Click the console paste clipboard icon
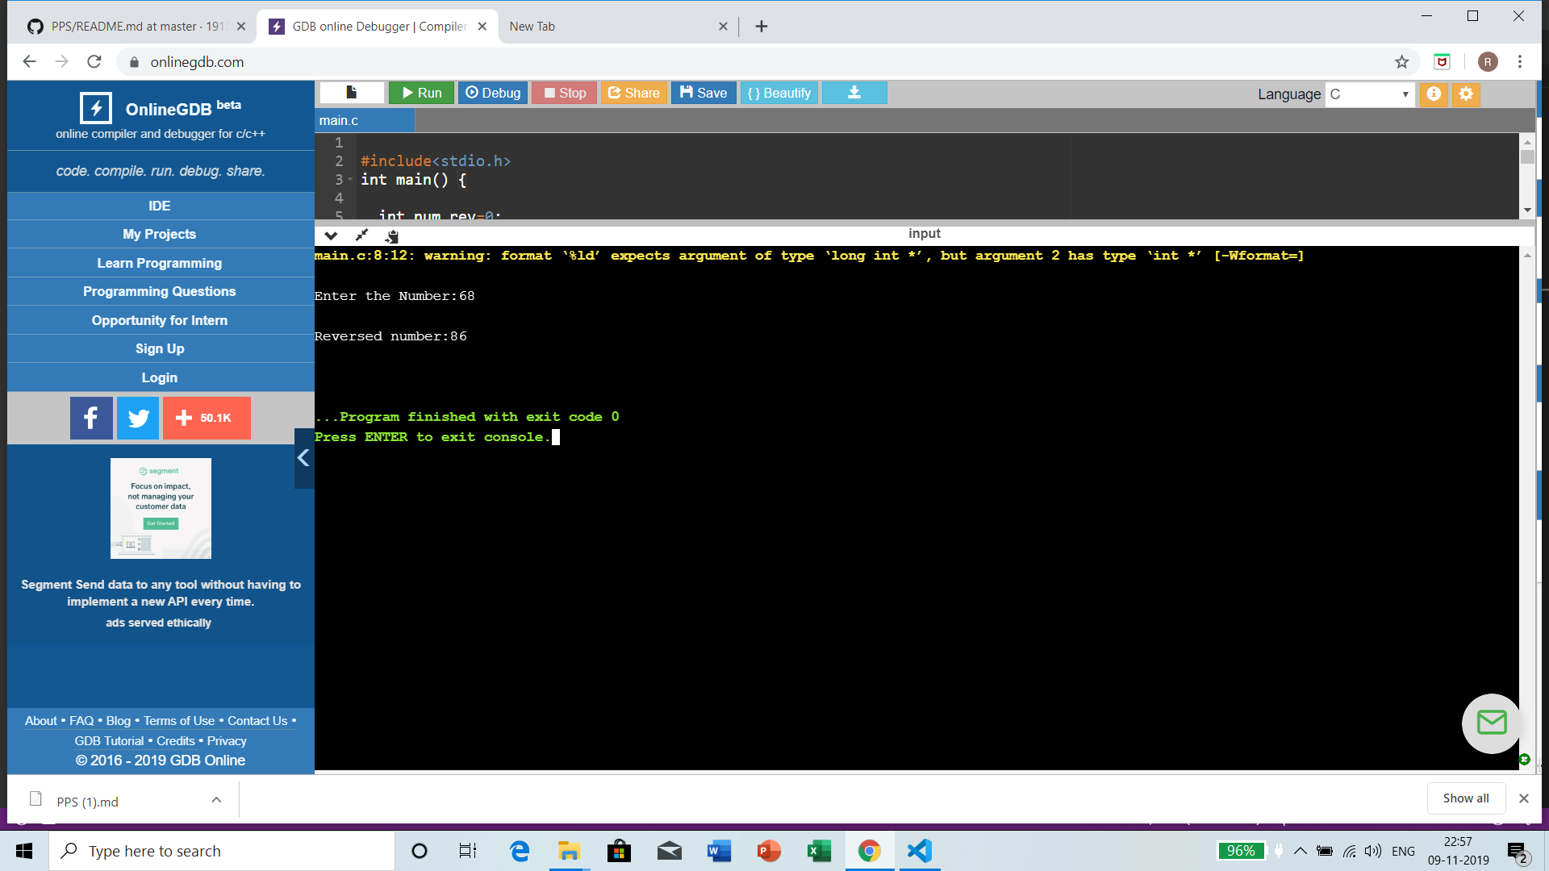 click(392, 235)
